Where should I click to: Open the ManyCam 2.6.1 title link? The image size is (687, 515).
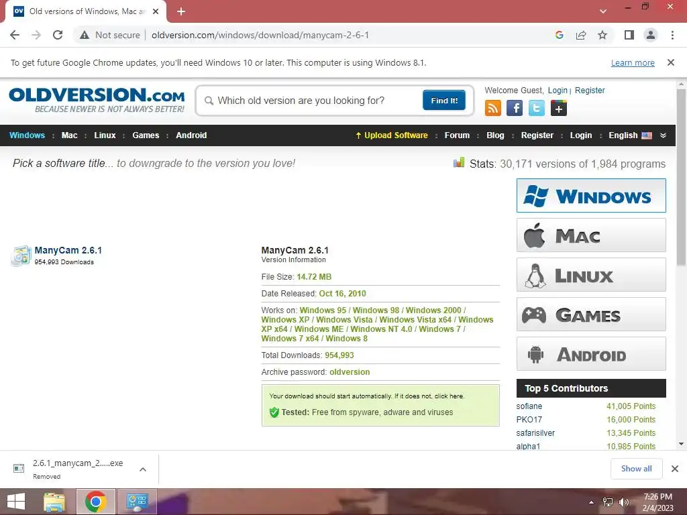pyautogui.click(x=68, y=250)
